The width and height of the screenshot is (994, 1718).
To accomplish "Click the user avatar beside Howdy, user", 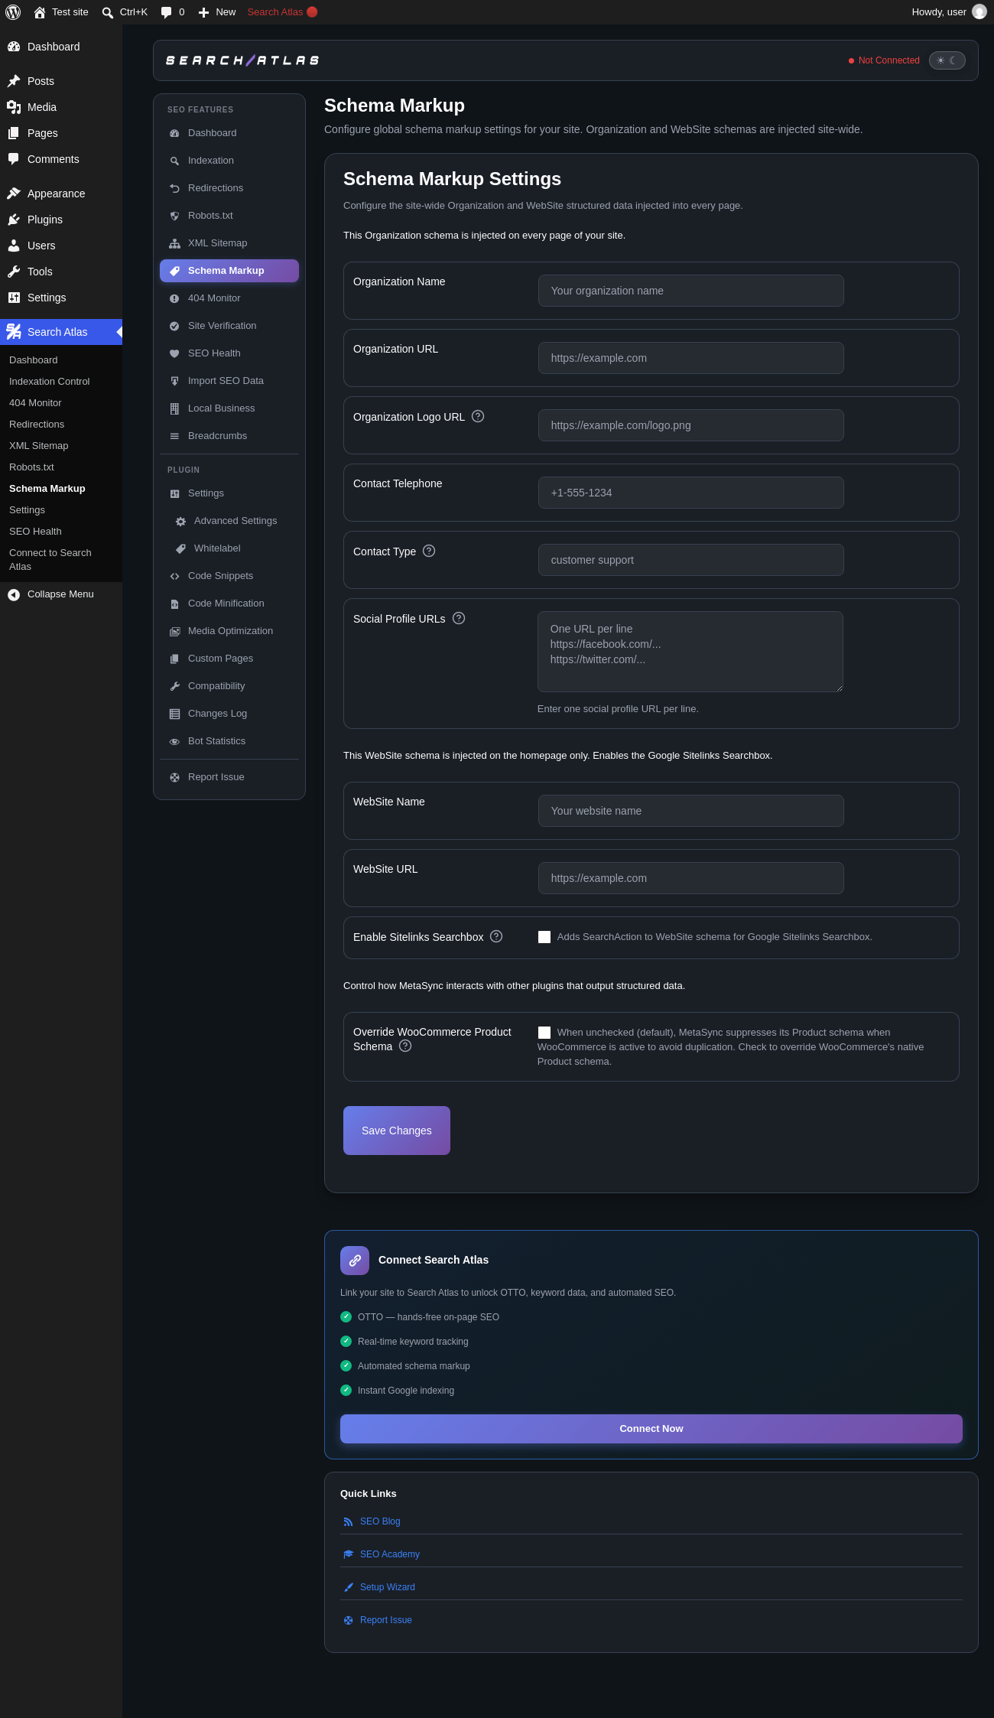I will tap(979, 12).
